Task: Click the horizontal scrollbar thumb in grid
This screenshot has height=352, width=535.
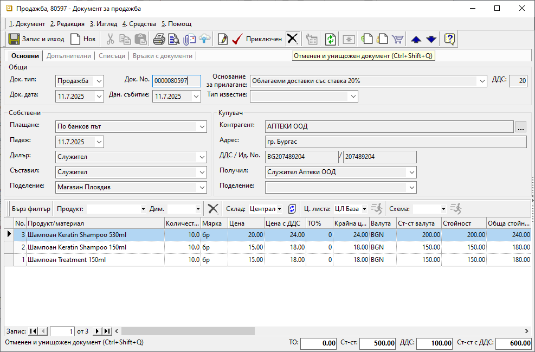Action: (188, 331)
